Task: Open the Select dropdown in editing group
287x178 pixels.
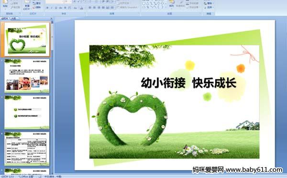Action: pos(209,7)
